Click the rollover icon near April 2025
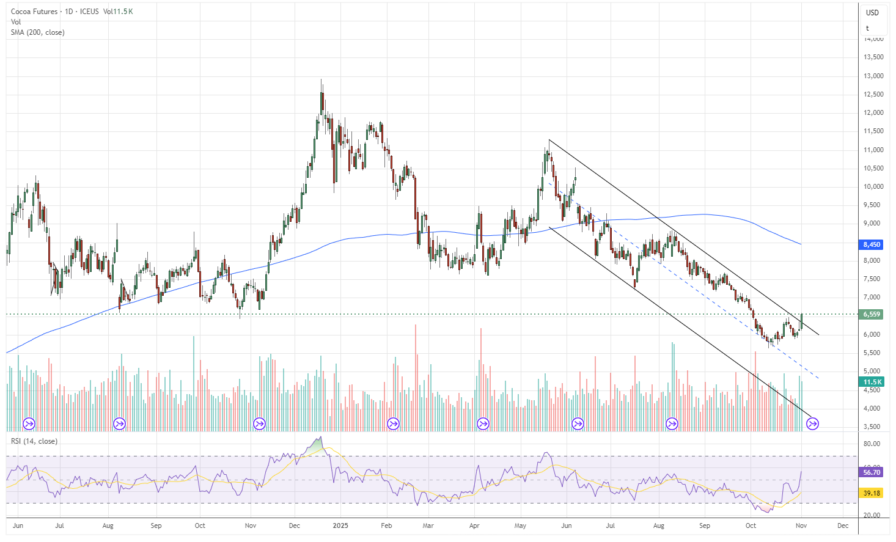Screen dimensions: 896x542 click(483, 423)
